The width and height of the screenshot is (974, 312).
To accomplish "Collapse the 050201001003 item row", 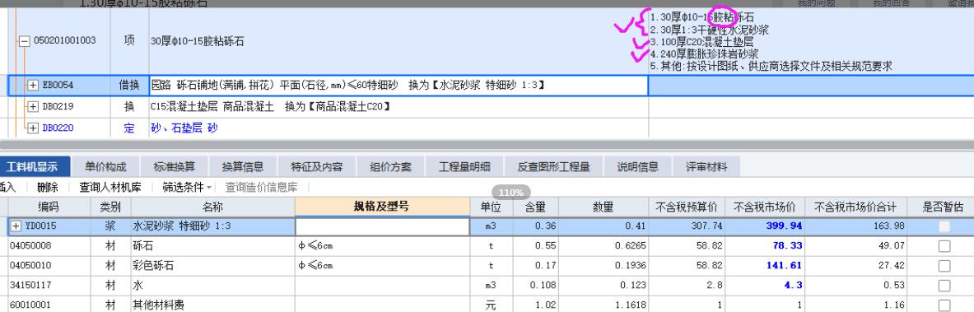I will point(24,42).
